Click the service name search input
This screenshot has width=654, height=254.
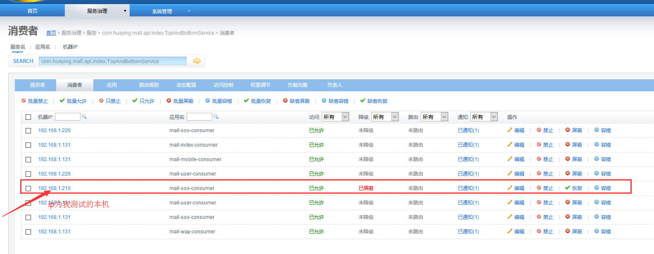(113, 61)
